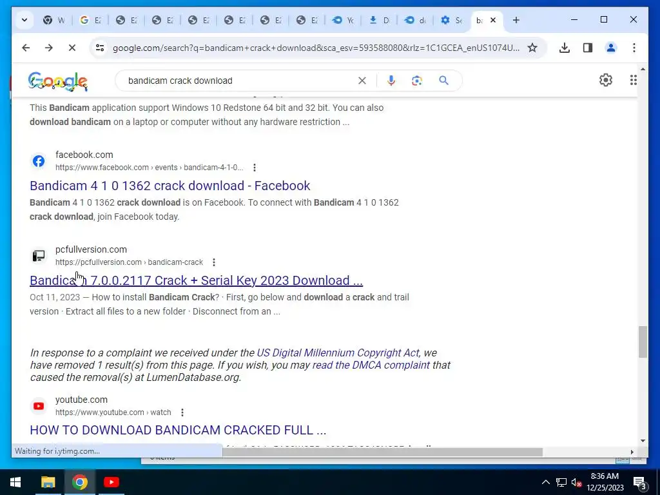The height and width of the screenshot is (495, 660).
Task: Open Chrome from the taskbar
Action: click(79, 482)
